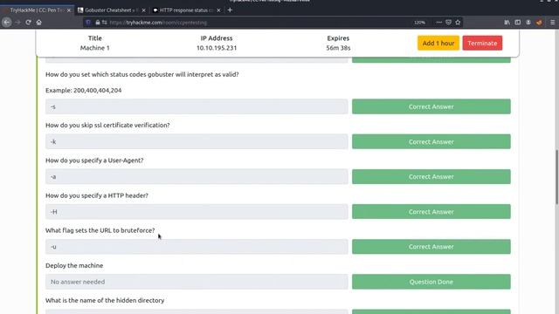The image size is (559, 314).
Task: Select the IP address 10.10.195.231 text
Action: coord(217,48)
